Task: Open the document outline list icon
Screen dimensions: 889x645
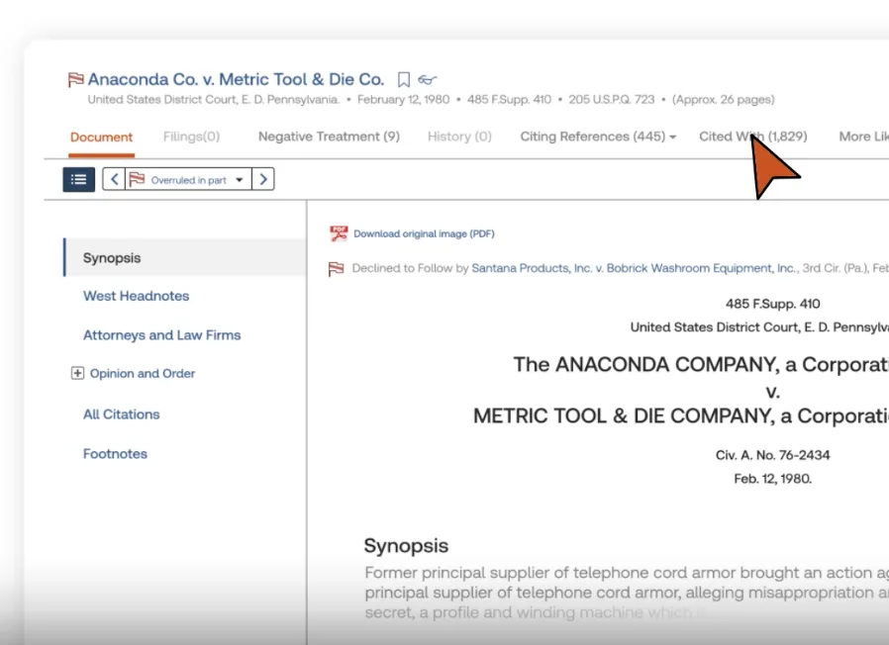Action: point(78,179)
